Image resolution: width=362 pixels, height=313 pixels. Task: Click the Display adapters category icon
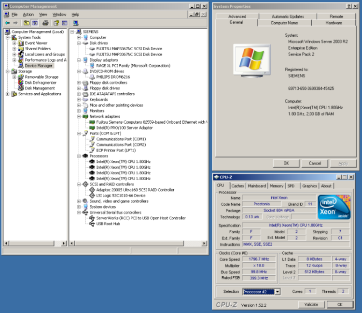85,60
